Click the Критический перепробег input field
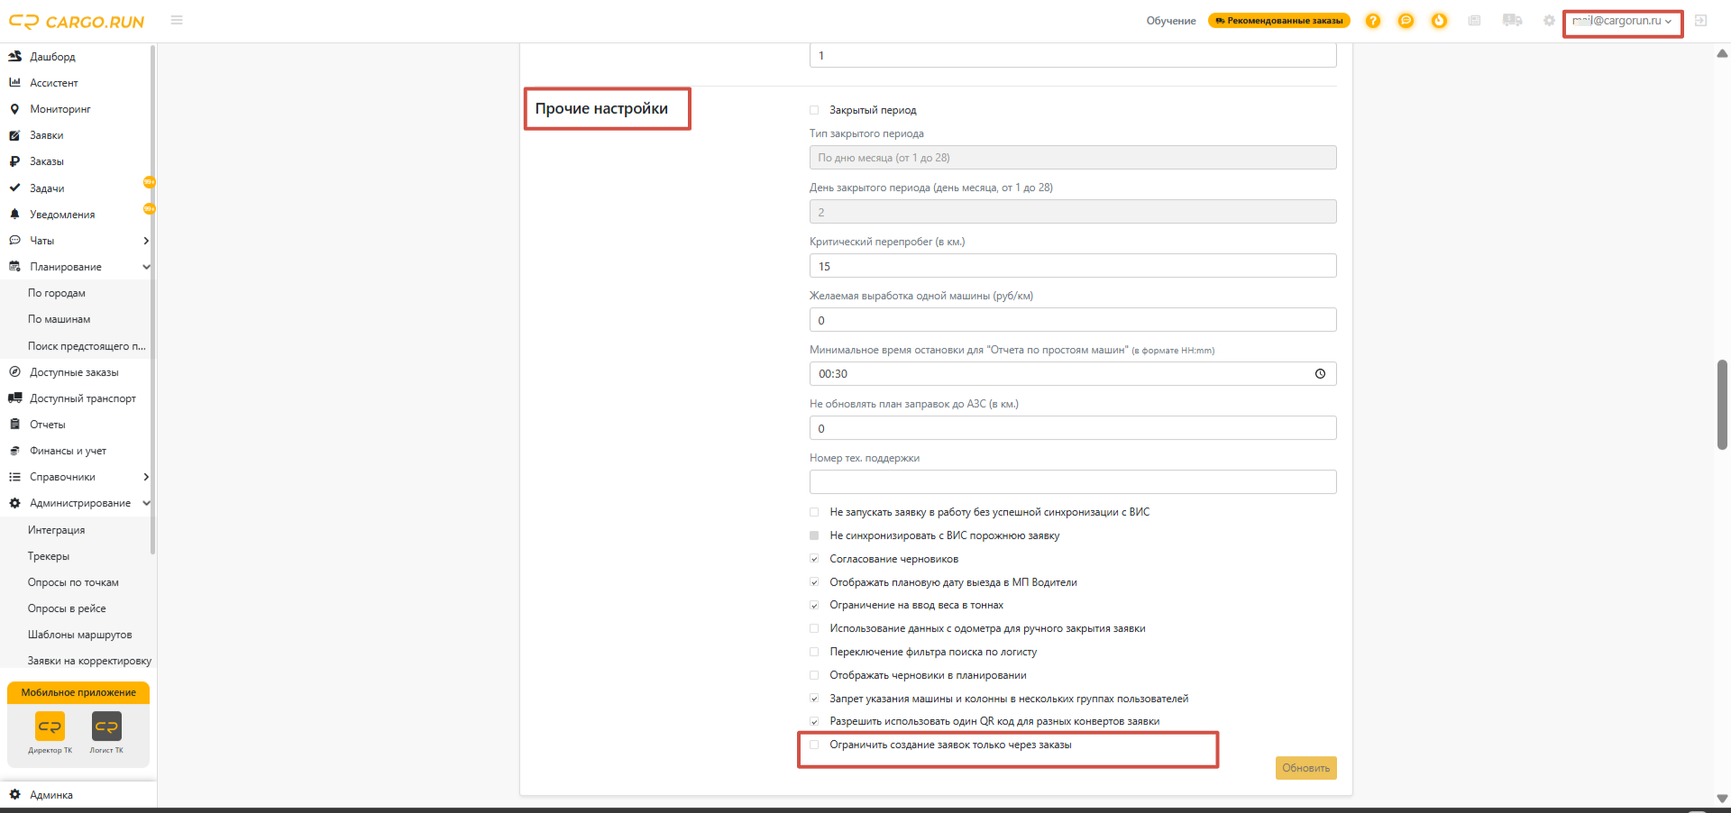1731x813 pixels. (1073, 266)
